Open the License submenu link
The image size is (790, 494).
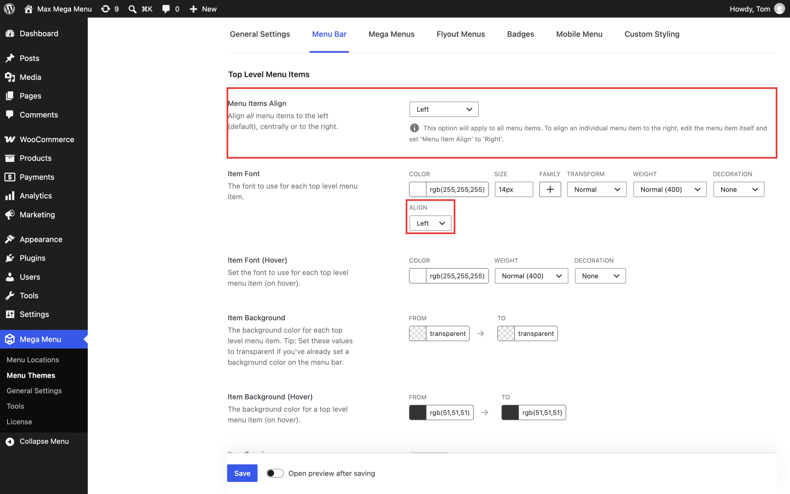pos(19,422)
